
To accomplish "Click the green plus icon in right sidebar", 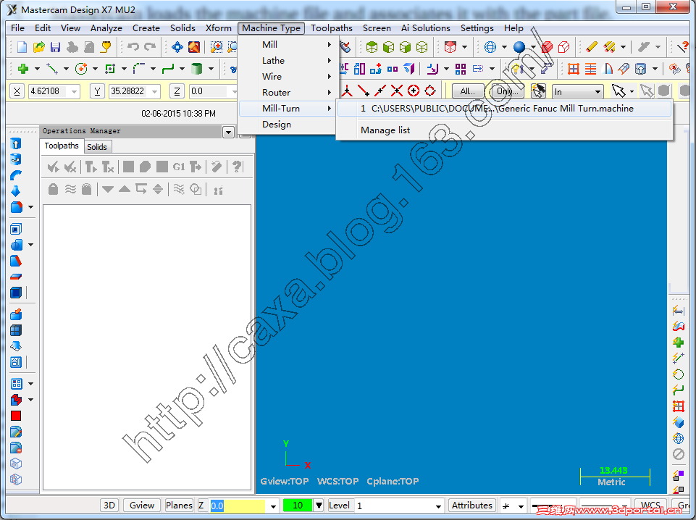I will coord(678,342).
